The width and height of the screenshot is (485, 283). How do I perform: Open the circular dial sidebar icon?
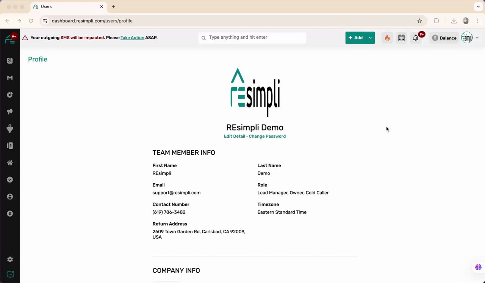(10, 95)
